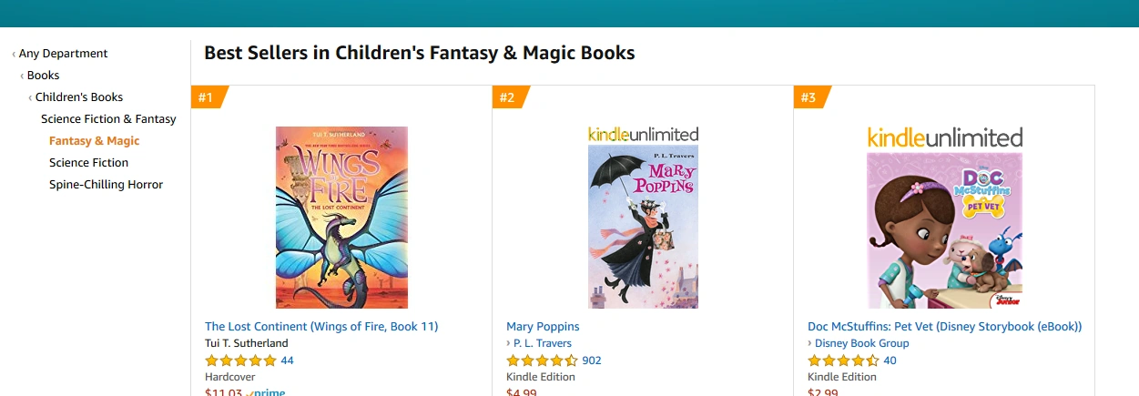The image size is (1139, 396).
Task: Click the #3 rank badge
Action: [x=809, y=97]
